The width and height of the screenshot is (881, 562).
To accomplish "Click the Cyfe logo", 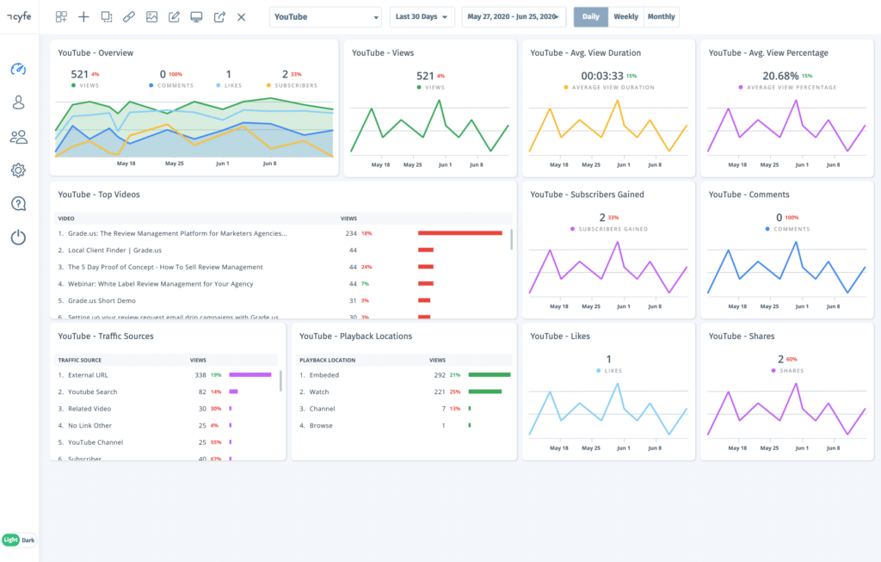I will [19, 17].
